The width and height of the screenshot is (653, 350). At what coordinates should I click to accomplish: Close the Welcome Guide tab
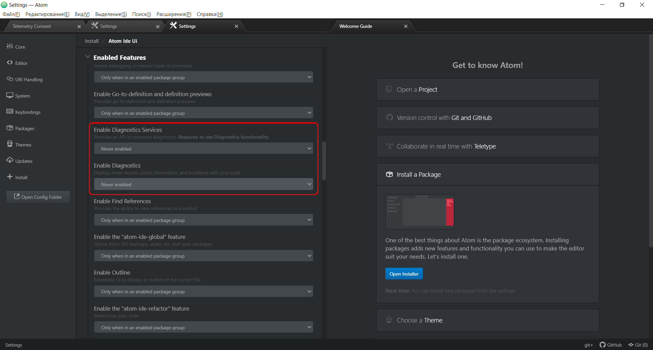[406, 26]
